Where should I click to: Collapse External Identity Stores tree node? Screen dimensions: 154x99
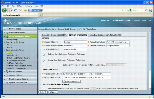pyautogui.click(x=4, y=50)
